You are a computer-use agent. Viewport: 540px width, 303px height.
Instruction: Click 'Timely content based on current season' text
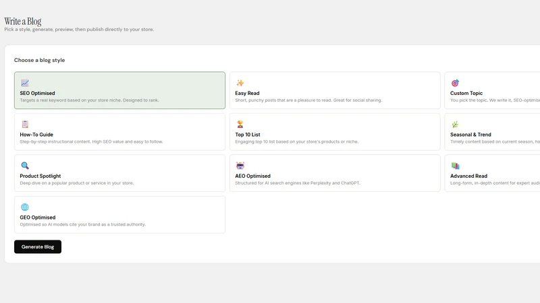(x=495, y=141)
